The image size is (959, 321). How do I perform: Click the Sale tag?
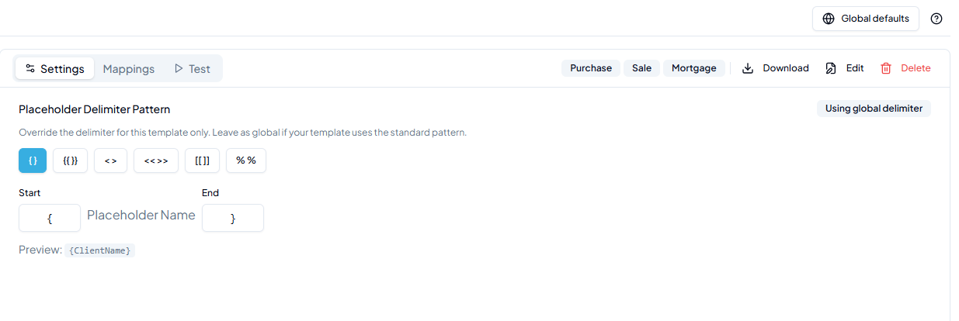[641, 68]
